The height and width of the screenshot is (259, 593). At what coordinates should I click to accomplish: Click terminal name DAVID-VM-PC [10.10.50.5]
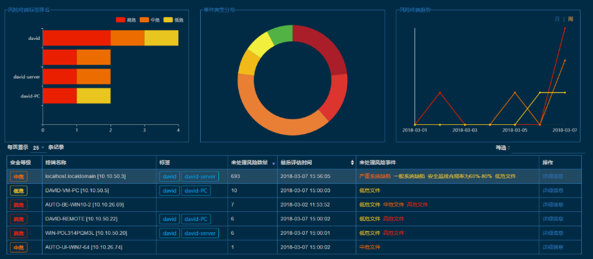[76, 190]
